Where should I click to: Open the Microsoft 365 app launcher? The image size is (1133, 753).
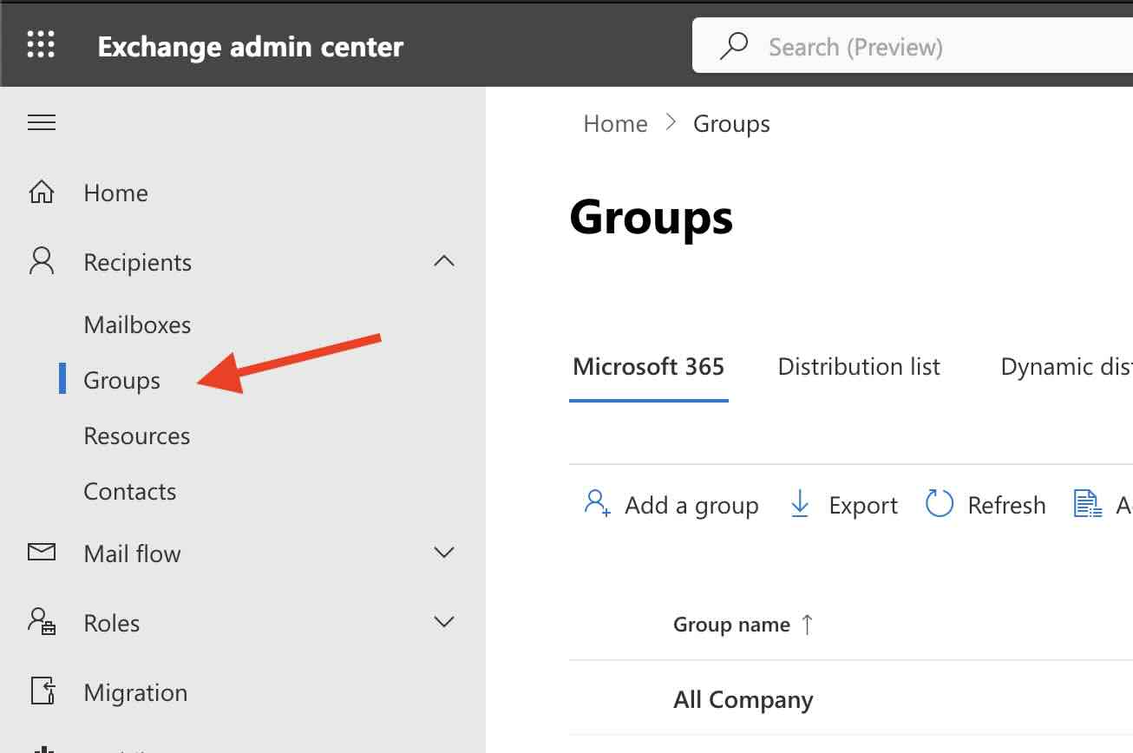pyautogui.click(x=40, y=44)
